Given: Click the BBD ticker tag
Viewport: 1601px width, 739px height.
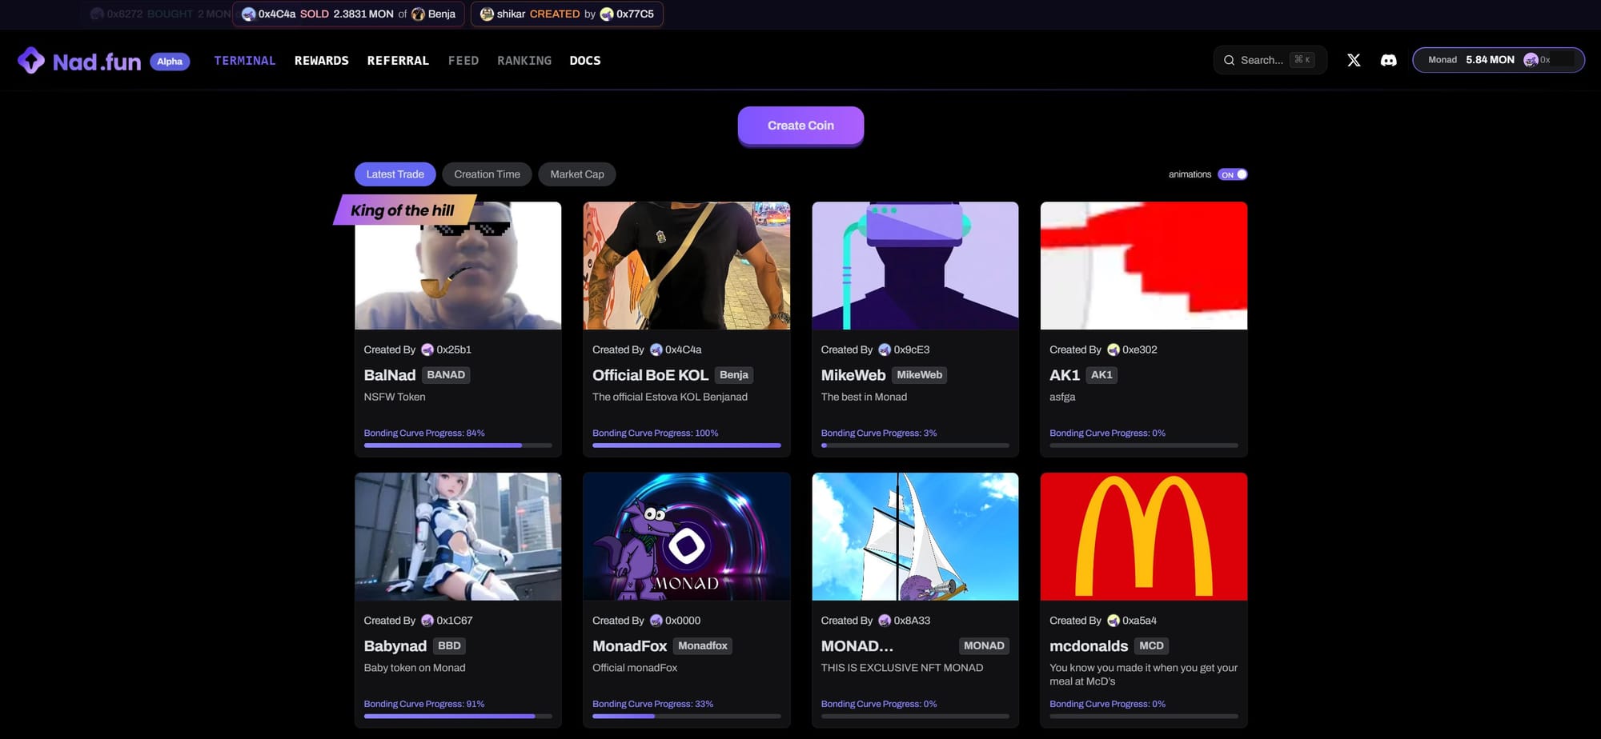Looking at the screenshot, I should 449,646.
